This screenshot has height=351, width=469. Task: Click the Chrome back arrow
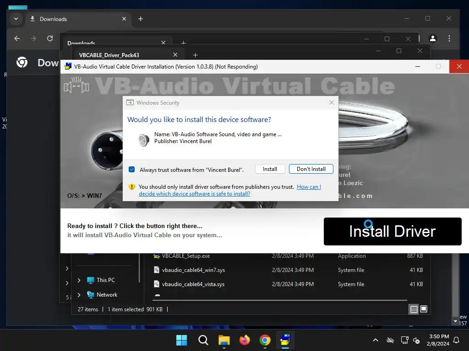(x=17, y=38)
